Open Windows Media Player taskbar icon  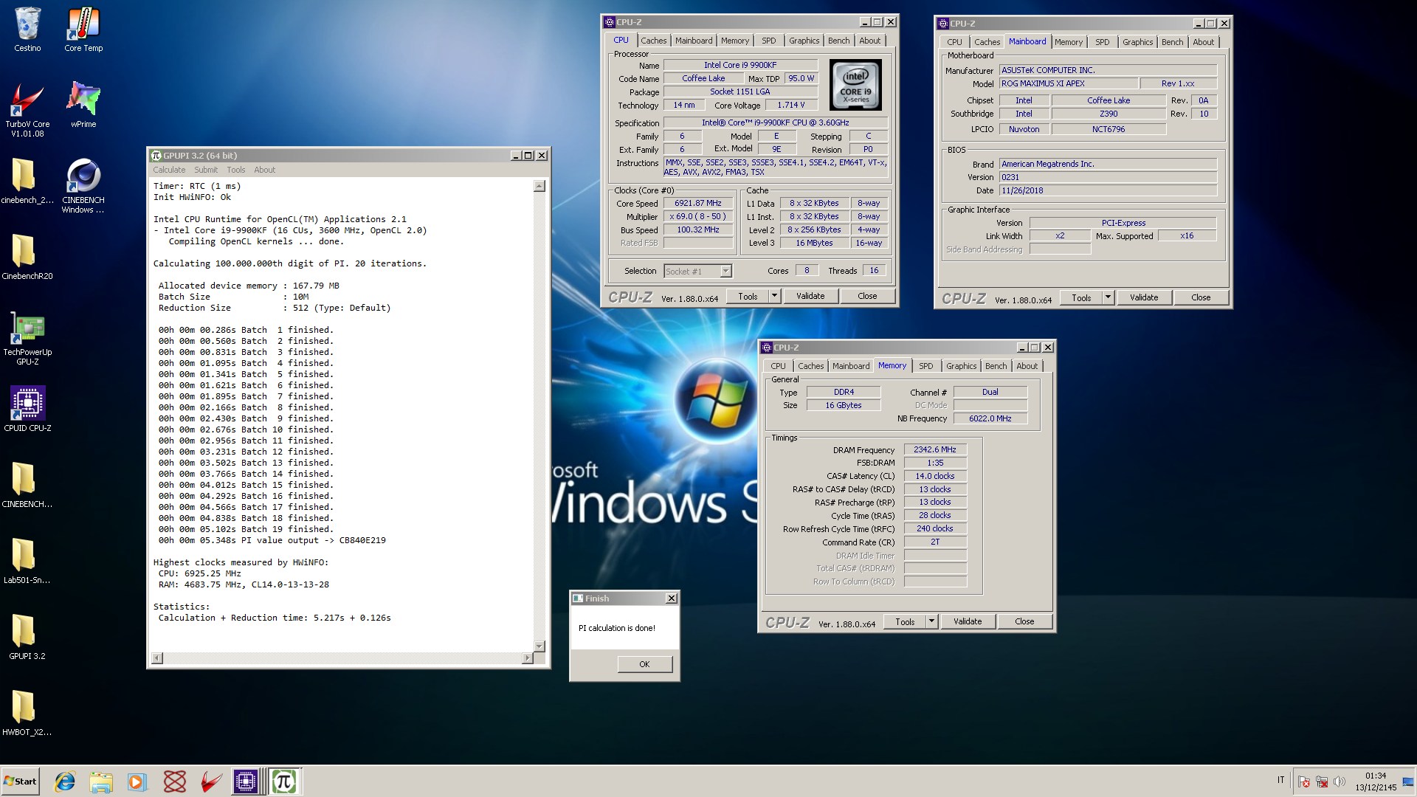coord(137,782)
